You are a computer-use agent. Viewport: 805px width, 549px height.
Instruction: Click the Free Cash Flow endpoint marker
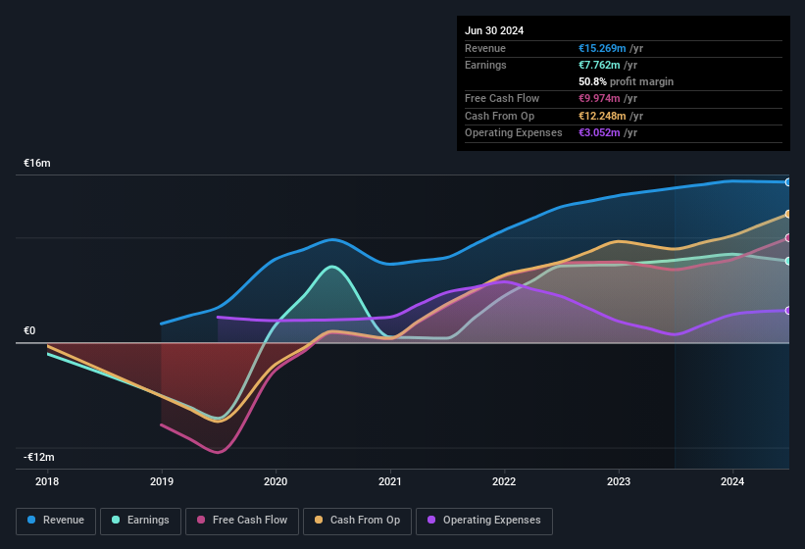click(x=788, y=238)
